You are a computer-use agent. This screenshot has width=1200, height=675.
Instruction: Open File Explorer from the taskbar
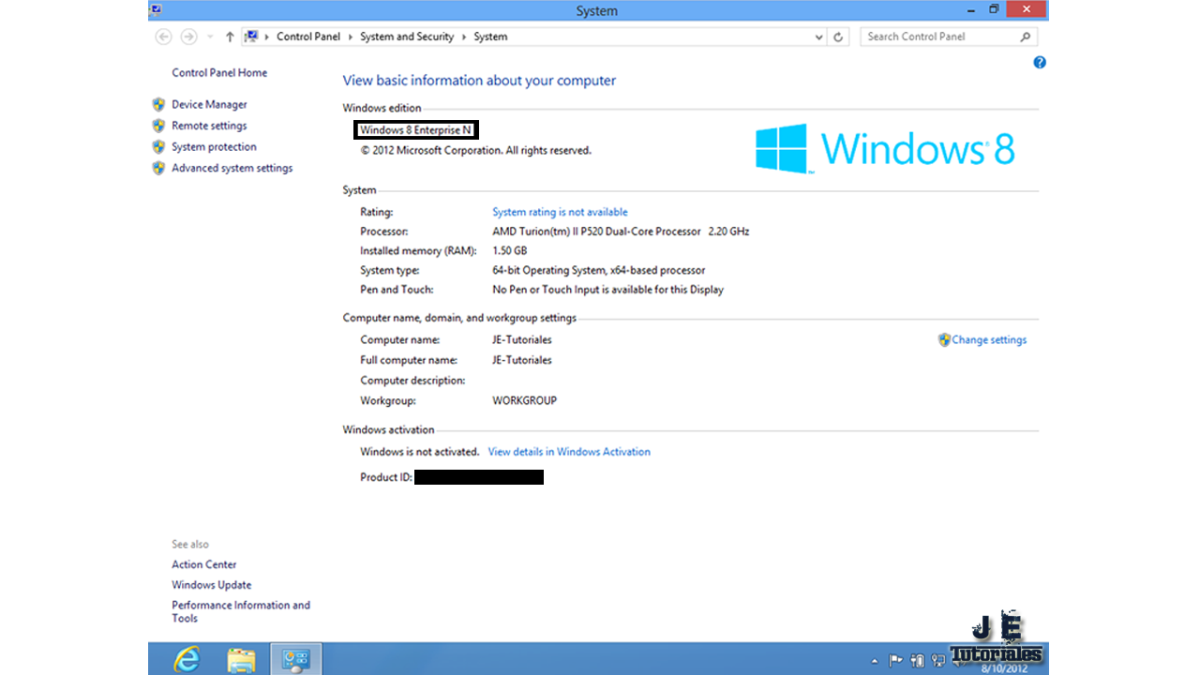coord(241,660)
